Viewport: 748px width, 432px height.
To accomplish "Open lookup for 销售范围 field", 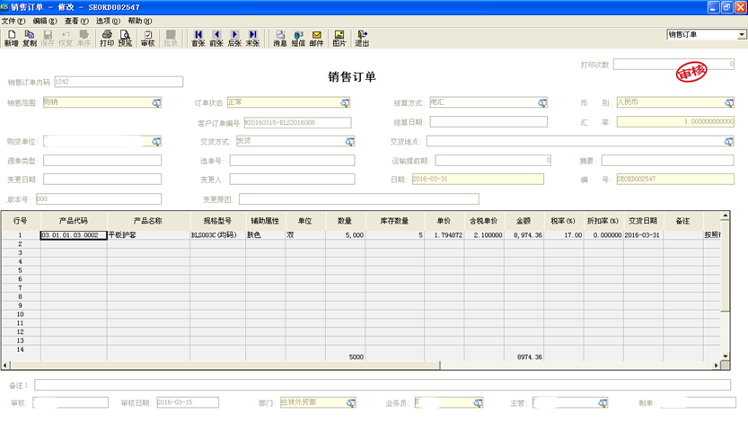I will tap(156, 103).
